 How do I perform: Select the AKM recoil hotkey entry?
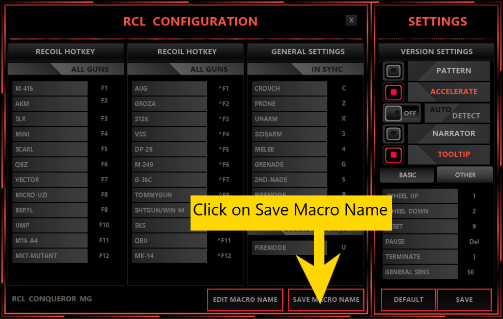[x=50, y=104]
